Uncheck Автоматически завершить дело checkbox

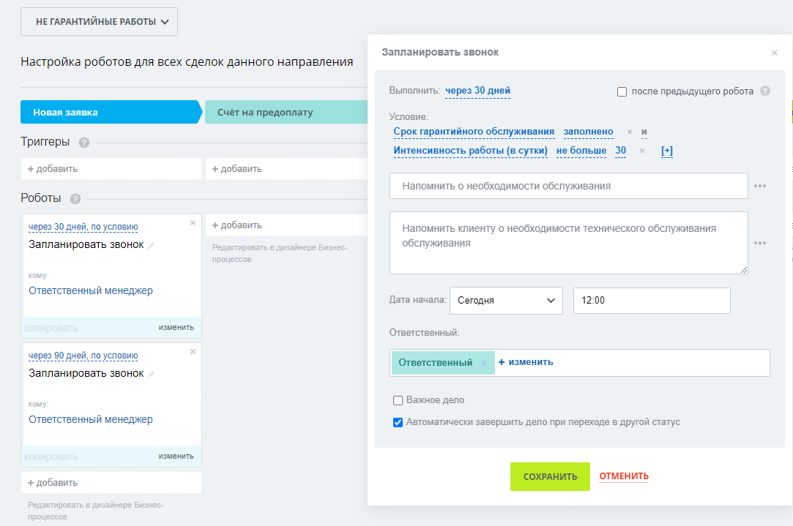pos(398,422)
